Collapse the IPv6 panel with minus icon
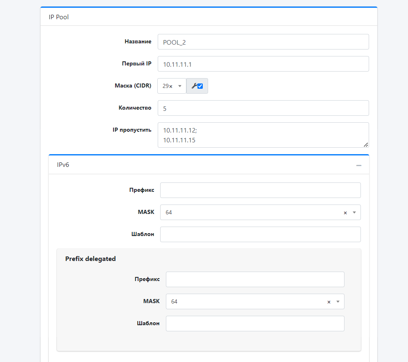Image resolution: width=408 pixels, height=362 pixels. [359, 165]
